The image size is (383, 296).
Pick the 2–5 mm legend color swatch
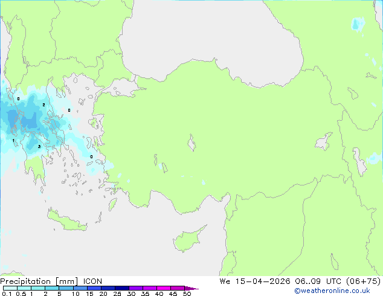52,288
